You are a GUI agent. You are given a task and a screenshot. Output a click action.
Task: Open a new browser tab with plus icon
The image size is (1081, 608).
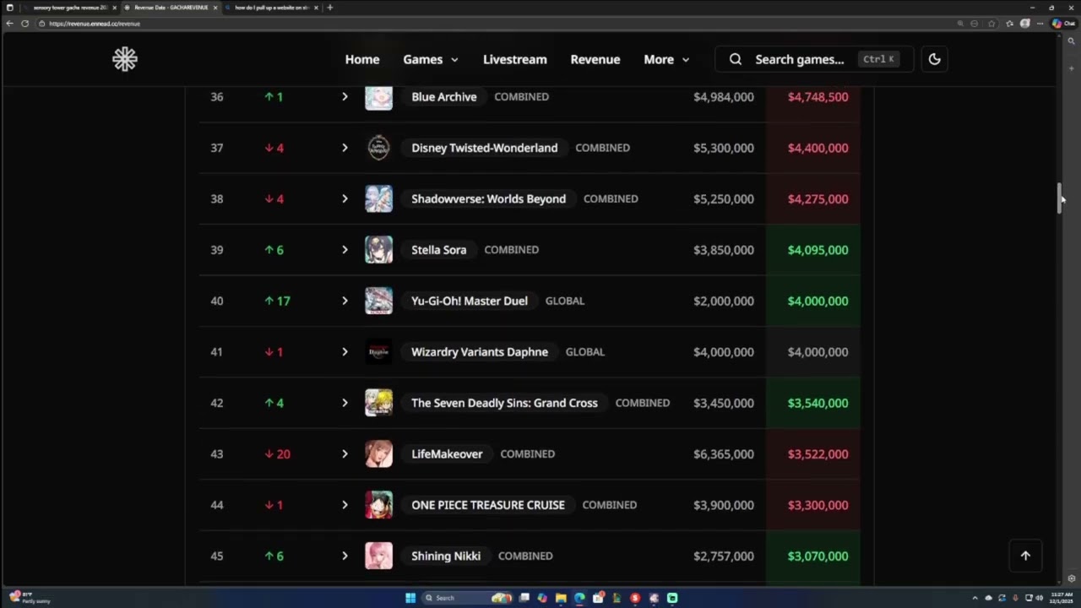[329, 8]
